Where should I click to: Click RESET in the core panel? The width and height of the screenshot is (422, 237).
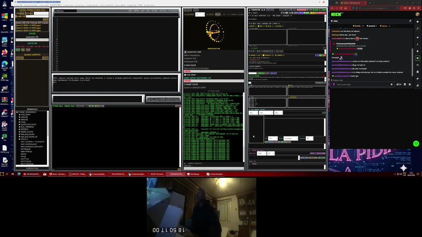[218, 14]
